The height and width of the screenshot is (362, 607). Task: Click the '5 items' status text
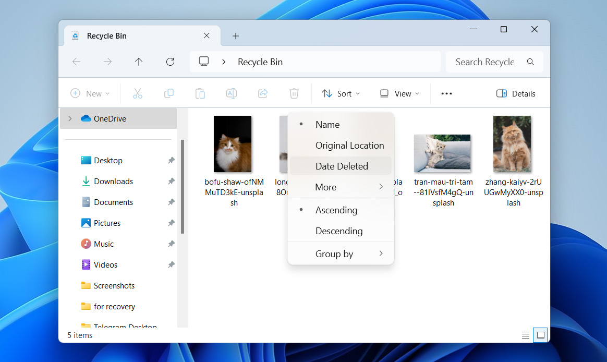(x=80, y=335)
